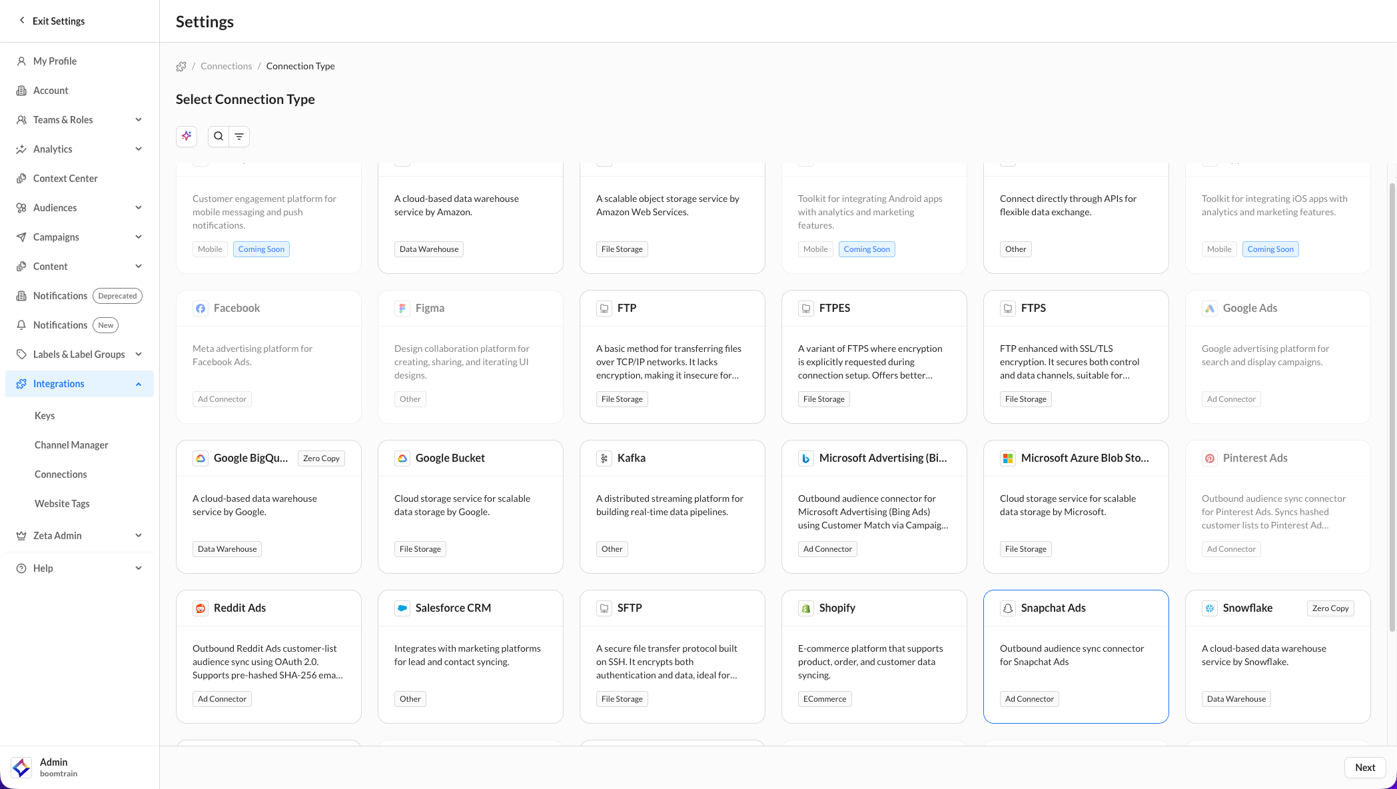Click the Microsoft Azure Blob Storage logo
The width and height of the screenshot is (1397, 789).
pyautogui.click(x=1008, y=458)
